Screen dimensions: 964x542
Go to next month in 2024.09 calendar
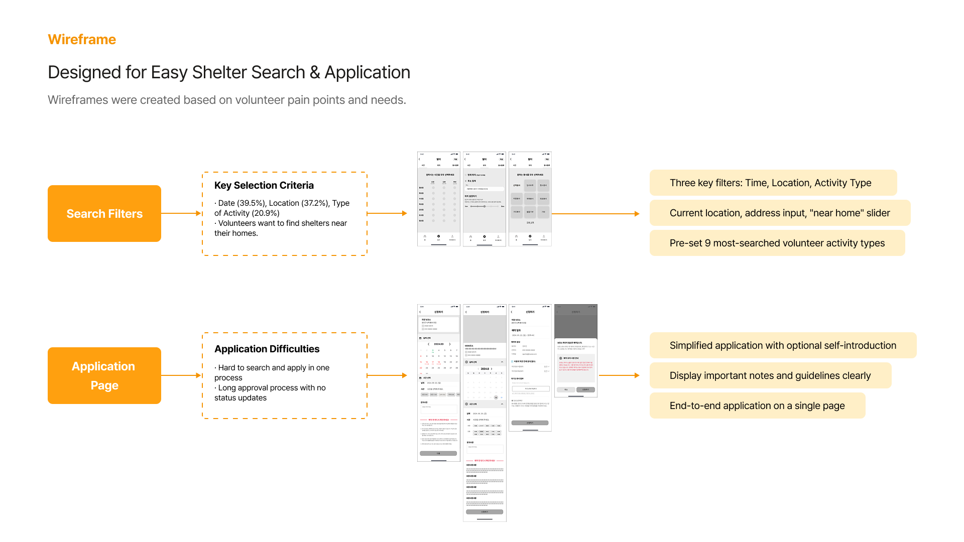pos(450,344)
